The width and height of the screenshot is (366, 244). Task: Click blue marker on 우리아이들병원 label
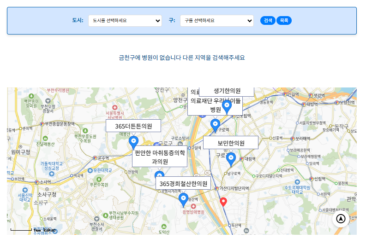(x=227, y=107)
